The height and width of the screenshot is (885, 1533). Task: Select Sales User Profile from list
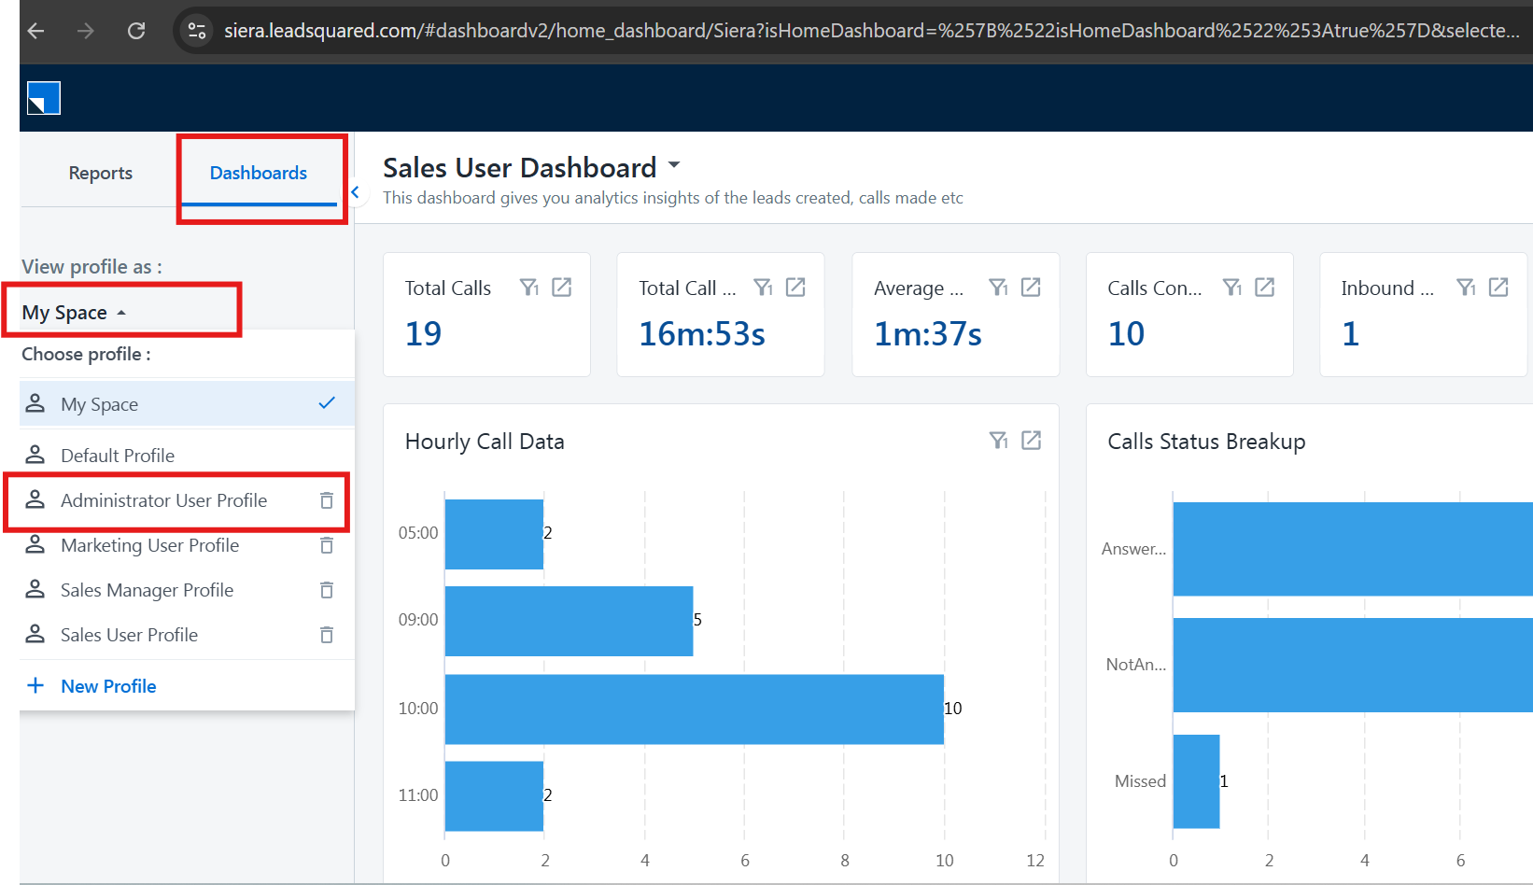coord(129,635)
